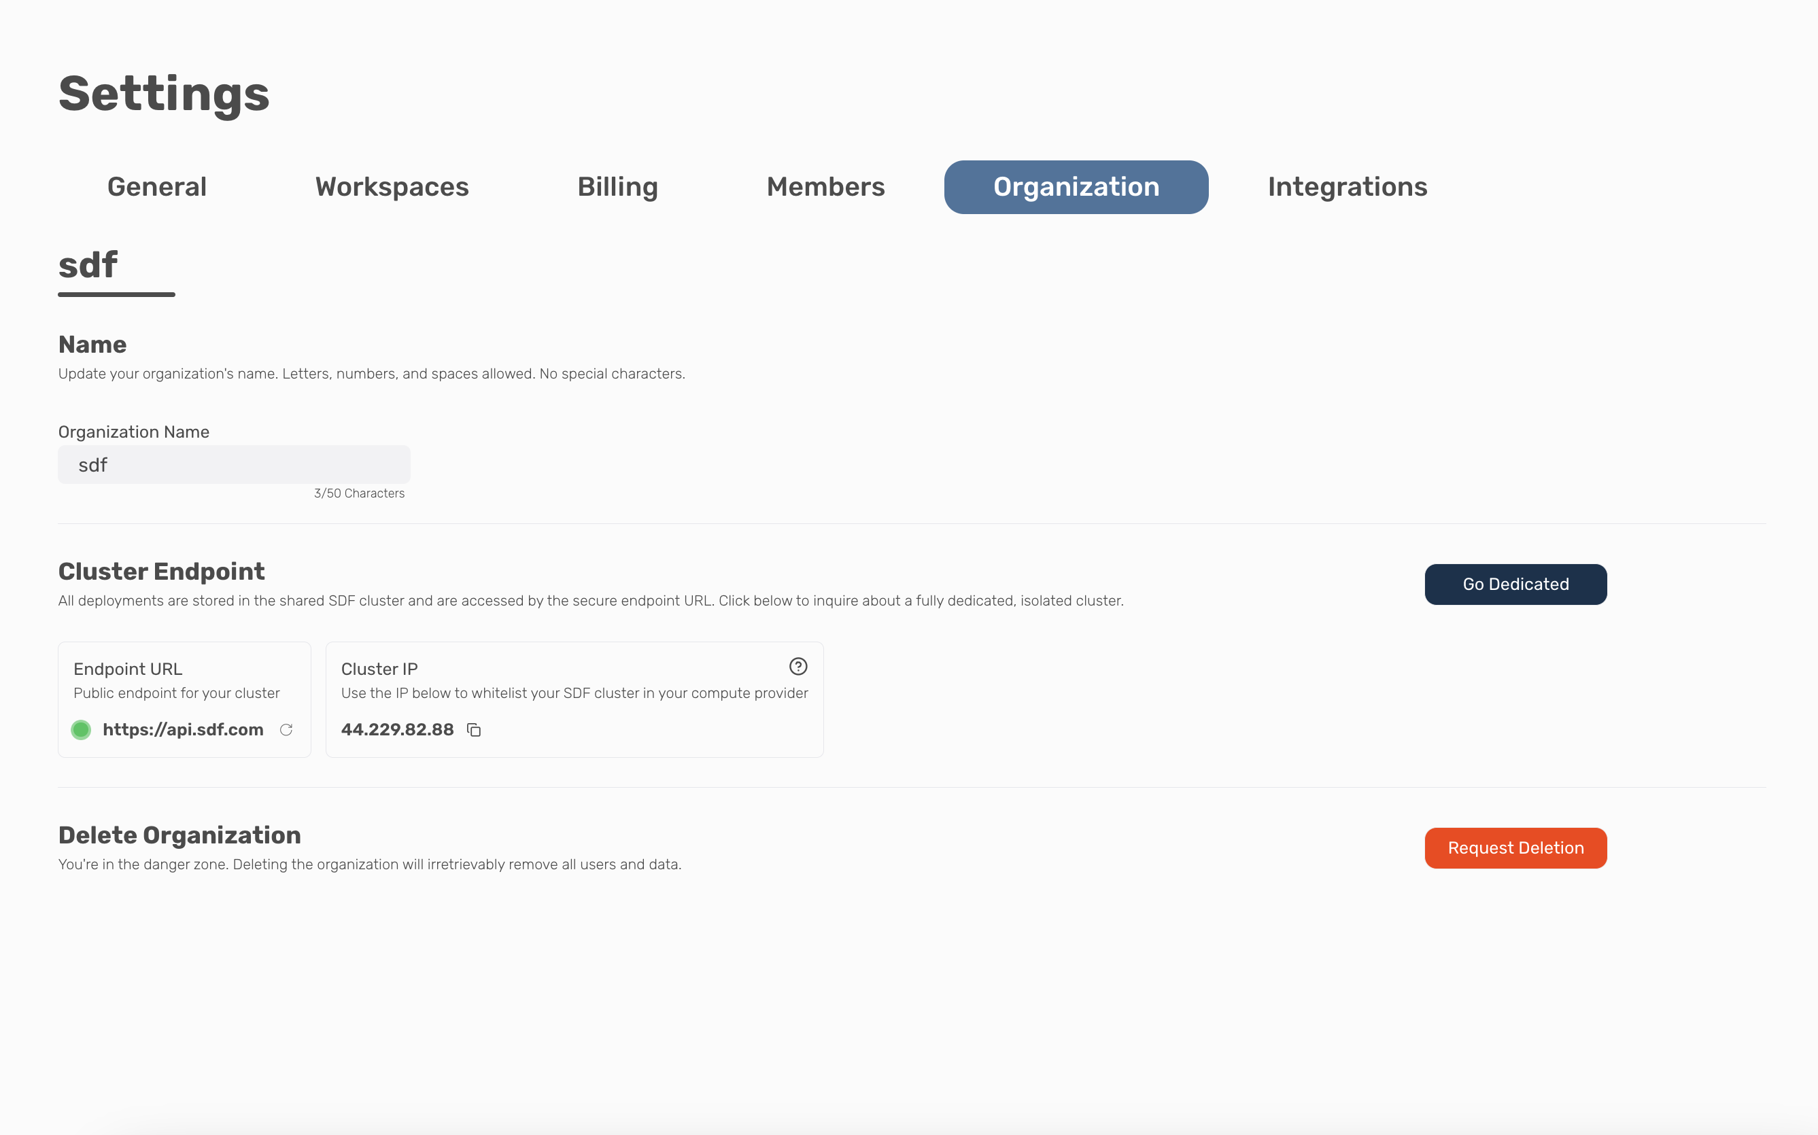Go to the Billing tab
This screenshot has height=1135, width=1818.
[x=617, y=187]
